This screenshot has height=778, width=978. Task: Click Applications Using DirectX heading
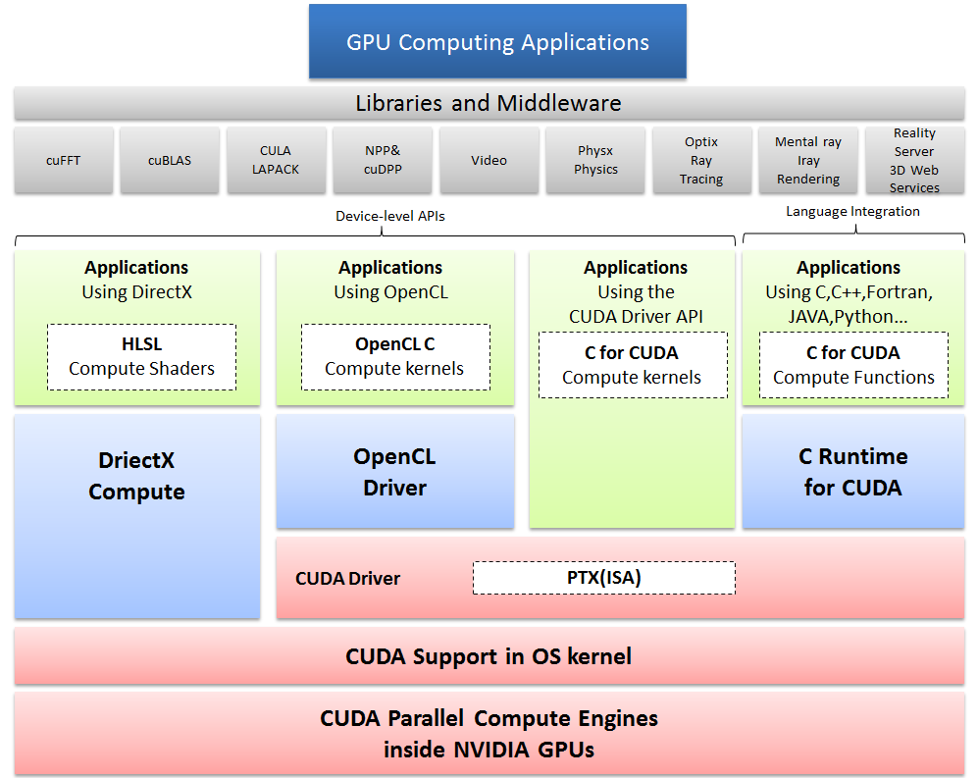[x=136, y=280]
